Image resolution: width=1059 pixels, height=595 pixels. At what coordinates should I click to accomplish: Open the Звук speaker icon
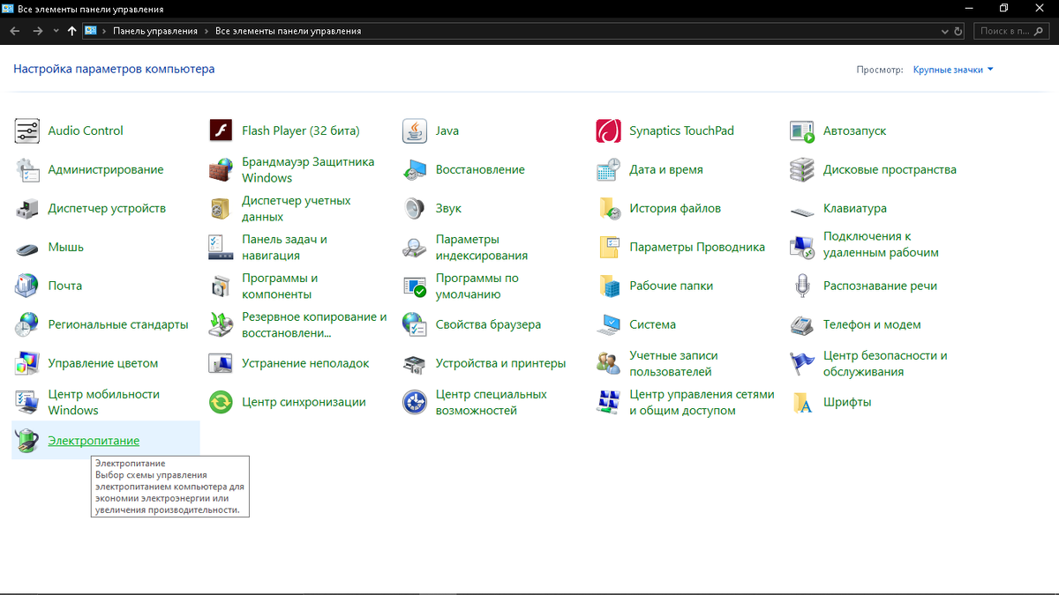tap(415, 208)
